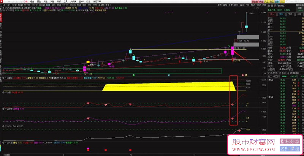Switch chart to 年线 period
The image size is (304, 156).
(x=84, y=5)
